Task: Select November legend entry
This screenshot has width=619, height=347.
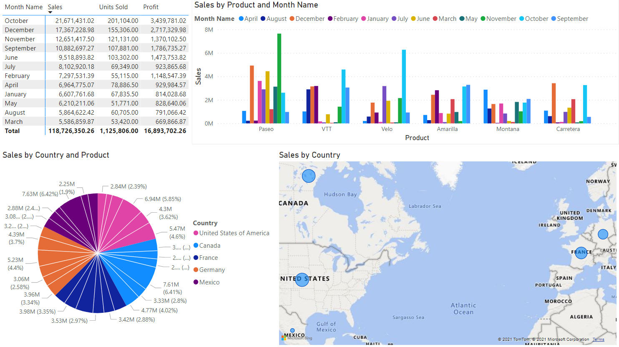Action: (x=498, y=19)
